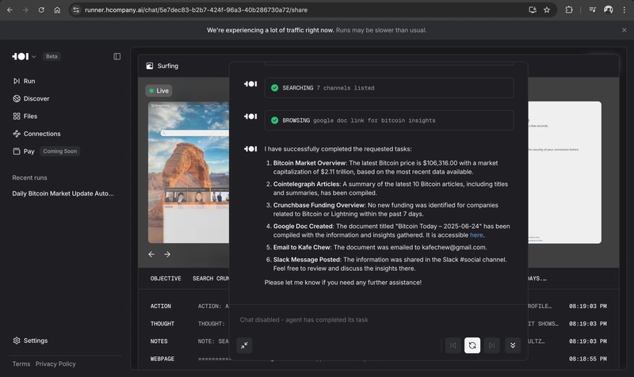Screen dimensions: 634x377
Task: View site information icon in address bar
Action: pos(76,10)
